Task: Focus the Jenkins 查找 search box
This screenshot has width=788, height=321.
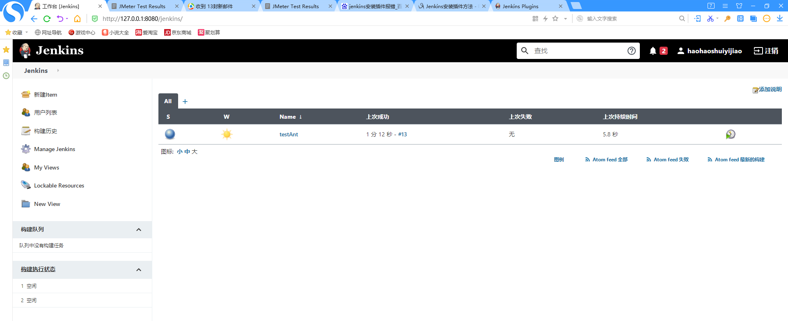Action: (578, 51)
